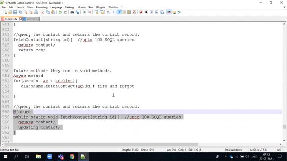Click the Close document toolbar icon
287x161 pixels.
point(26,12)
